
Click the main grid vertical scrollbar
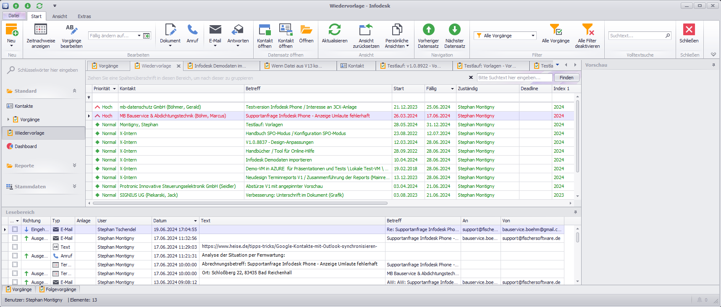[578, 136]
